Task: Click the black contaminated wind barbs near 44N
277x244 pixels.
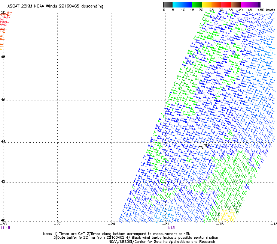Action: coord(204,146)
